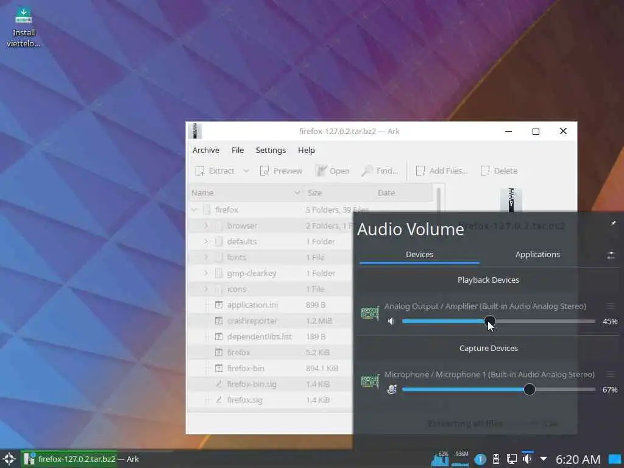The image size is (624, 468).
Task: Open the Extract dropdown arrow
Action: point(246,171)
